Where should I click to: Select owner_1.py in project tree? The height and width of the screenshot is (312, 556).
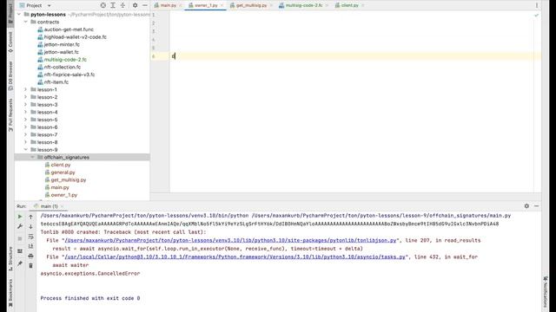pyautogui.click(x=61, y=195)
